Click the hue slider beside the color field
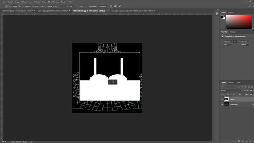Screen dimensions: 254x143 click(x=253, y=22)
